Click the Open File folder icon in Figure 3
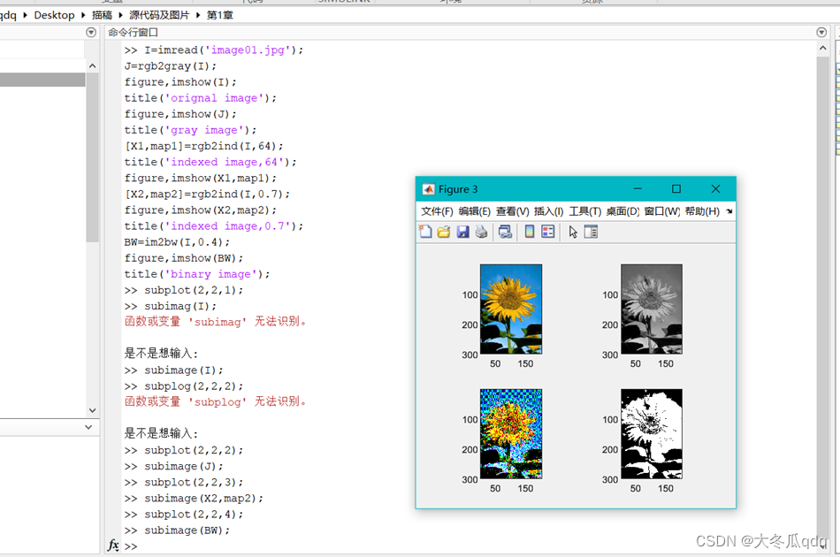This screenshot has height=557, width=840. click(x=444, y=232)
